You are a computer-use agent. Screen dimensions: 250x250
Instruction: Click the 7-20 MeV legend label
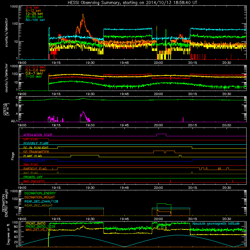[34, 77]
